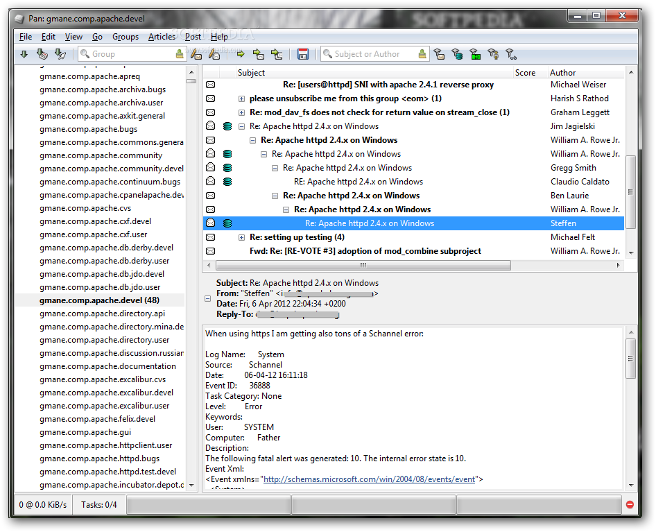Save articles with the floppy disk icon

(x=303, y=54)
